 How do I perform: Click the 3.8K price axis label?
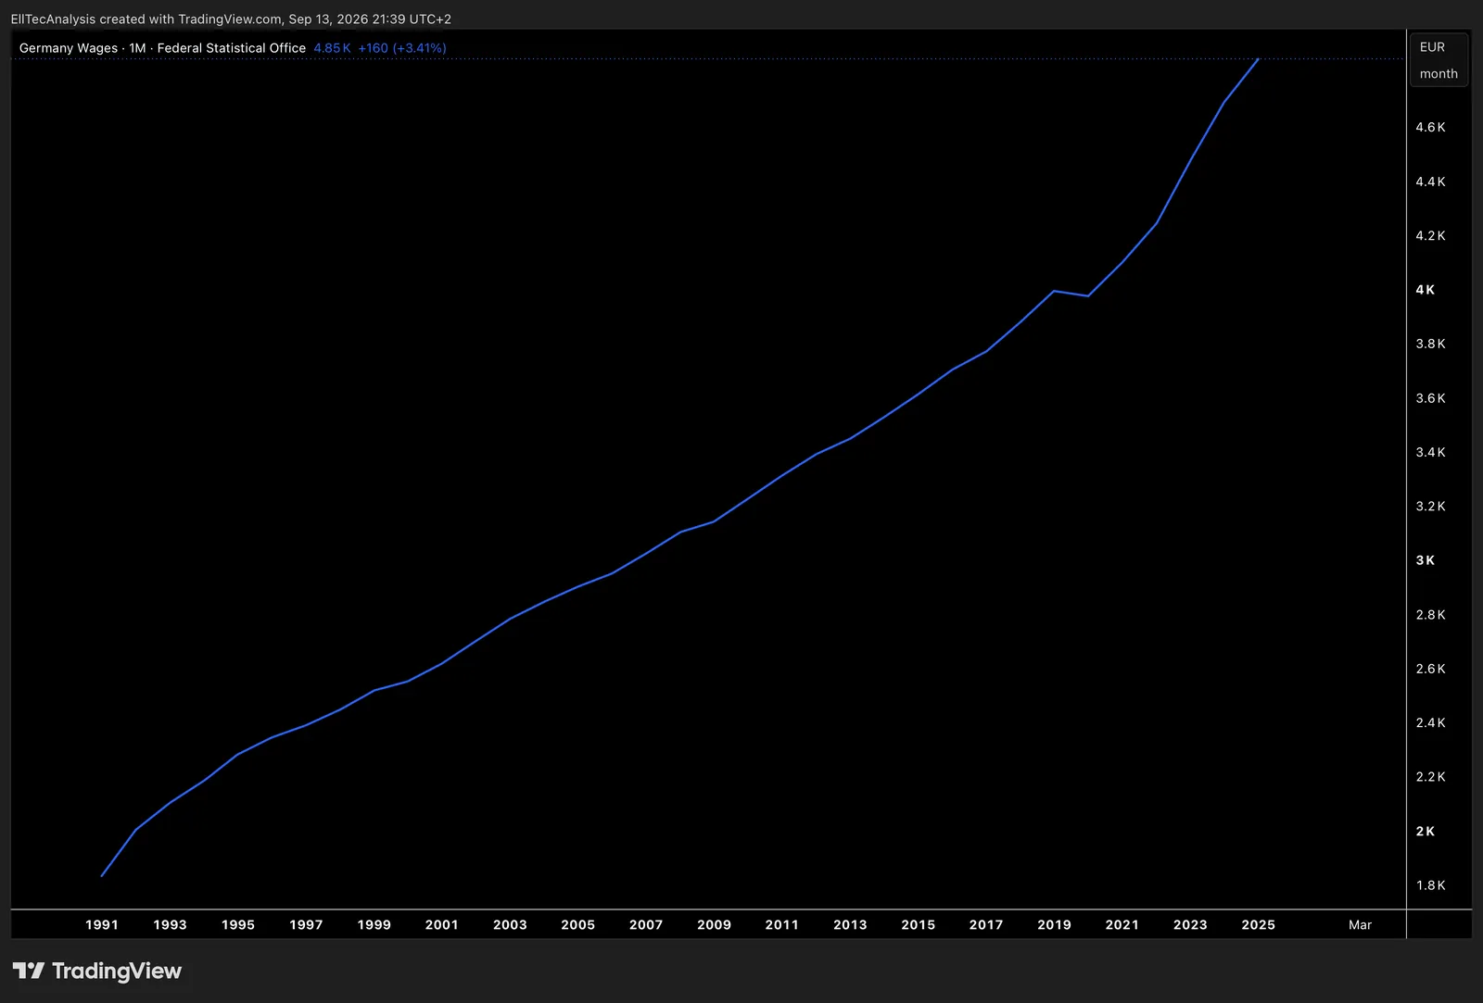coord(1430,344)
